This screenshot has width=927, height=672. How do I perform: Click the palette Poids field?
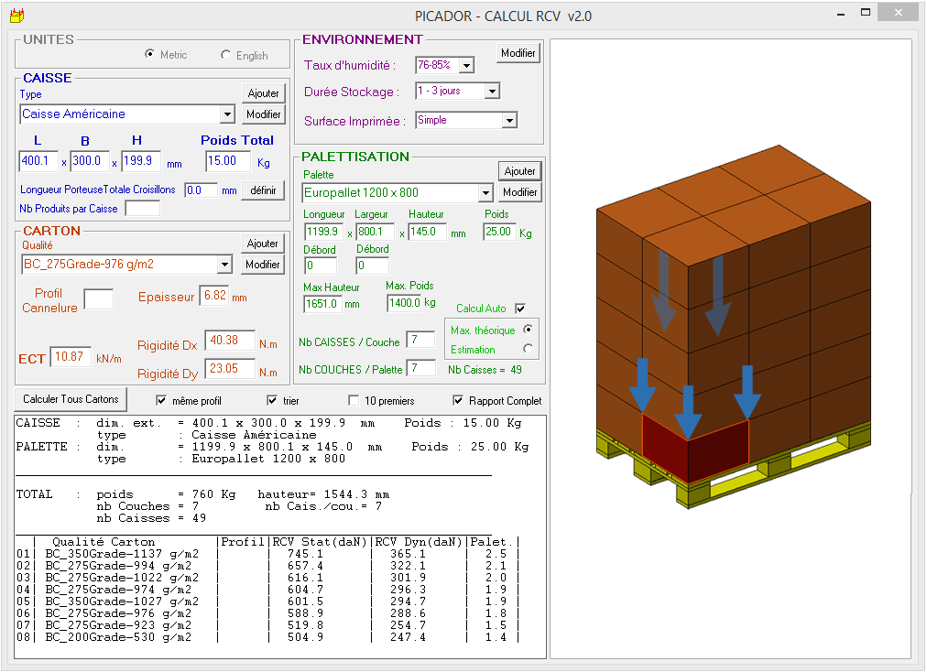click(x=499, y=232)
